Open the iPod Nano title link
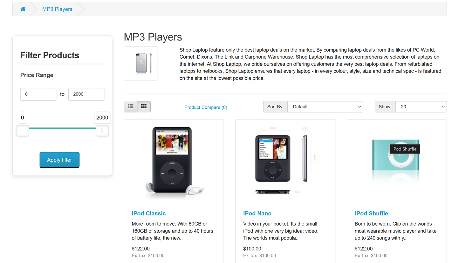 coord(257,213)
